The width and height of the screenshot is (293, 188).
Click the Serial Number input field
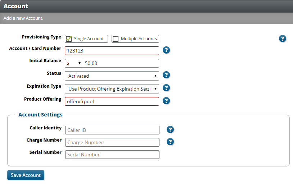pyautogui.click(x=112, y=155)
